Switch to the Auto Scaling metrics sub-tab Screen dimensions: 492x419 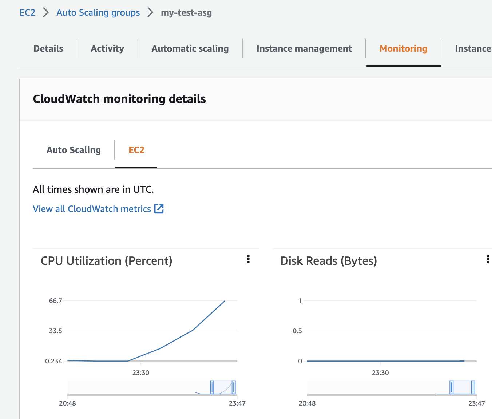[74, 150]
